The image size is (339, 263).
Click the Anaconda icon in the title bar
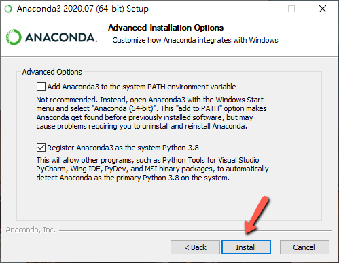pyautogui.click(x=8, y=9)
